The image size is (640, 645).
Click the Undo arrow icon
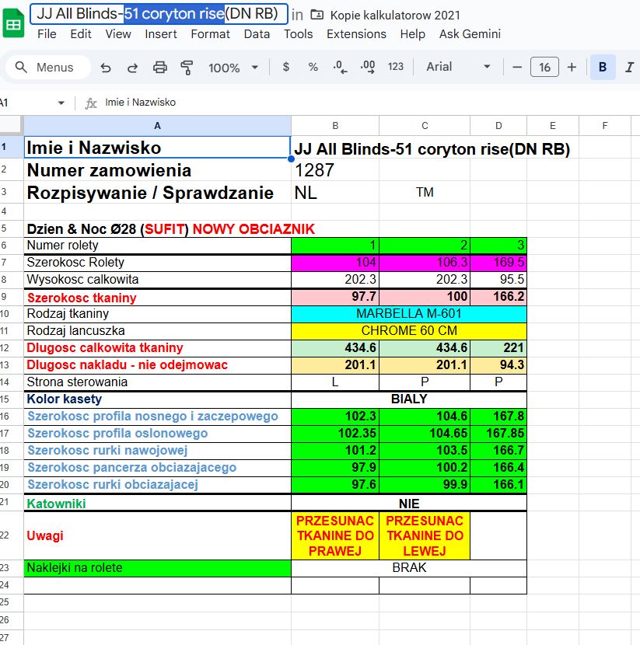coord(106,68)
